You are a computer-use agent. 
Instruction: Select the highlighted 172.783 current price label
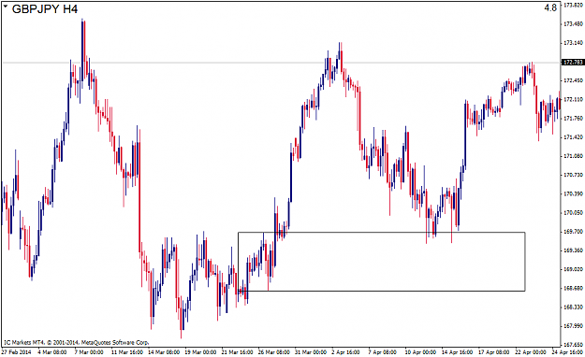[x=574, y=63]
